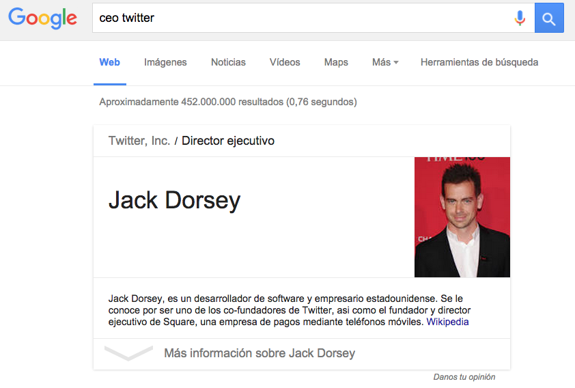This screenshot has width=575, height=388.
Task: Open the Wikipedia link
Action: [447, 322]
